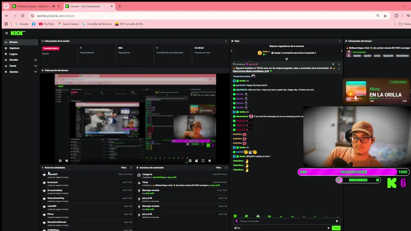Screen dimensions: 411x231
Task: Click the Spanish stream tag
Action: pyautogui.click(x=357, y=56)
